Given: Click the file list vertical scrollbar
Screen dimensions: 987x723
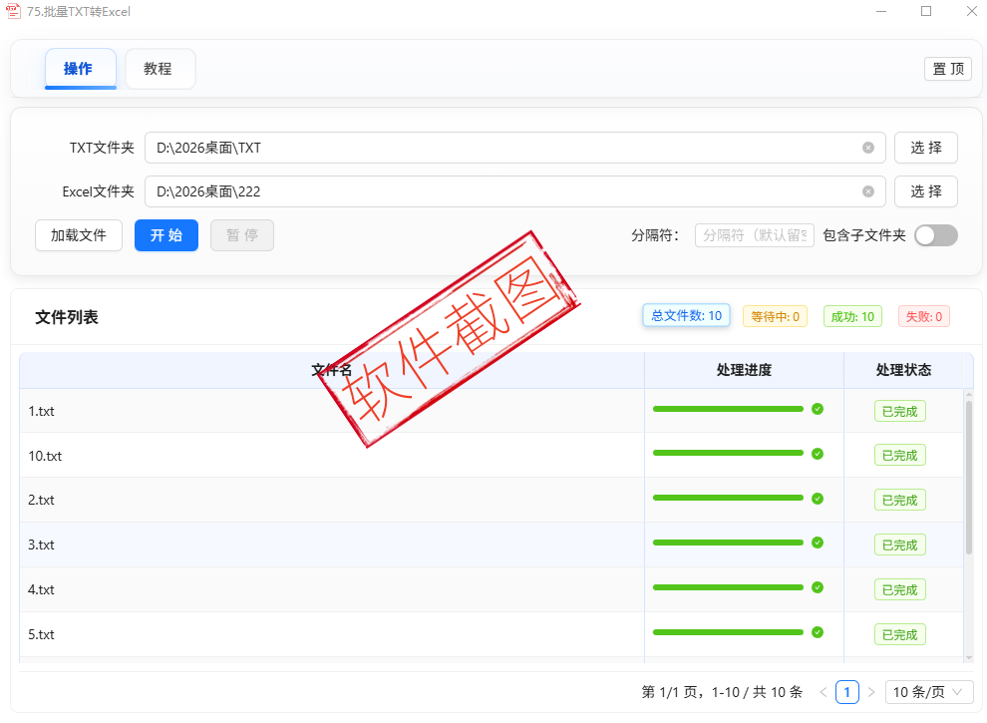Looking at the screenshot, I should click(968, 479).
